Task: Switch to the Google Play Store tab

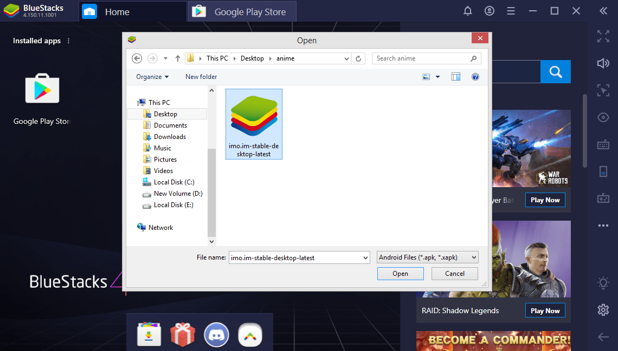Action: click(242, 12)
